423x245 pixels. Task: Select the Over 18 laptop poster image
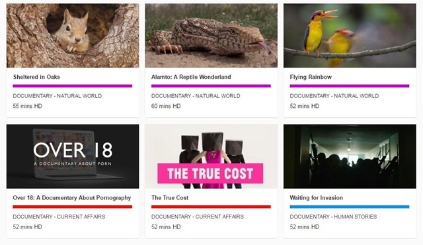[x=73, y=156]
